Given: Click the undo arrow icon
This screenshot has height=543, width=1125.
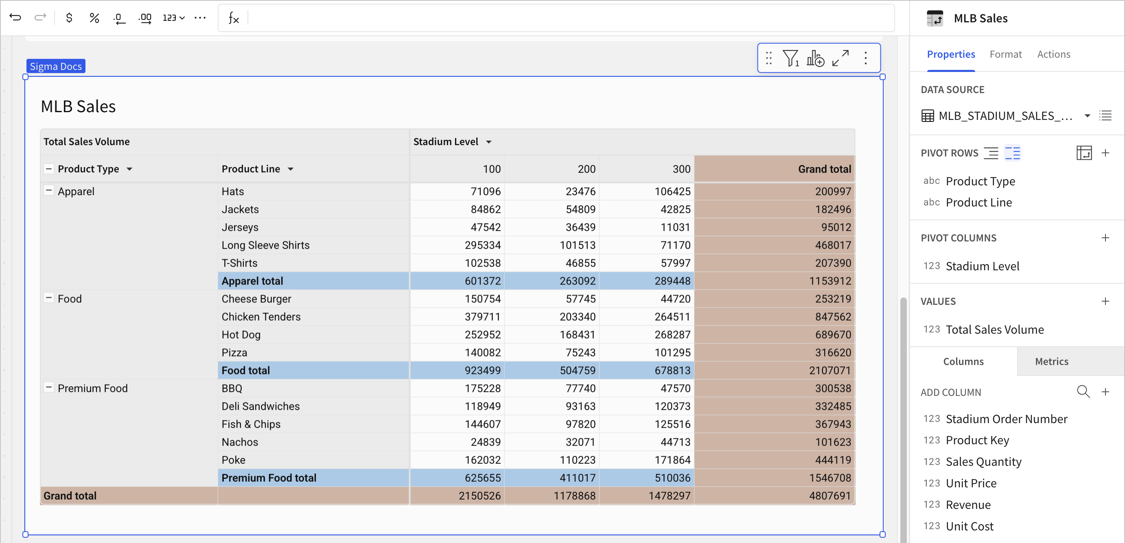Looking at the screenshot, I should tap(15, 17).
